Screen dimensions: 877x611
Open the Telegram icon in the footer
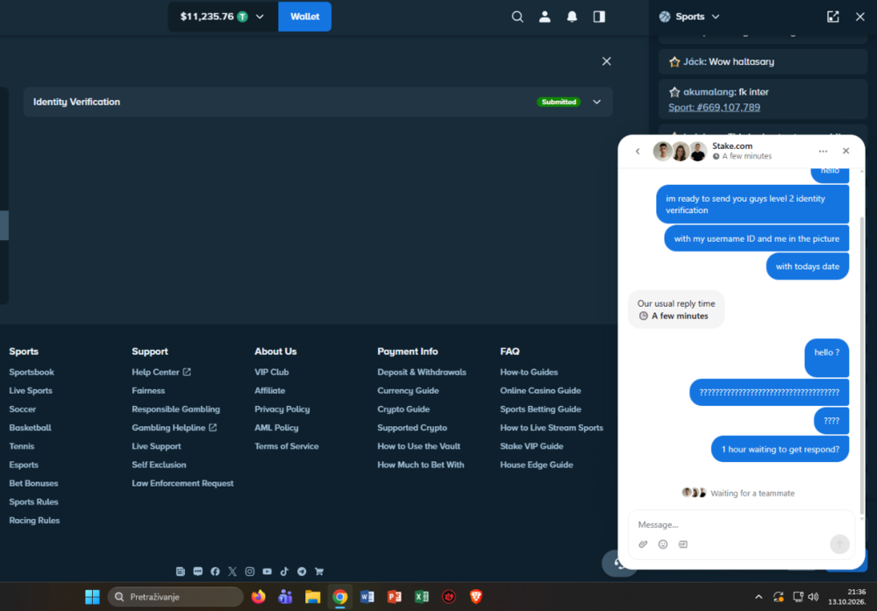302,572
